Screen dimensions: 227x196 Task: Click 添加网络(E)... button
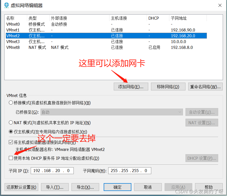[x=131, y=87]
